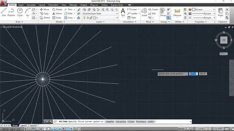This screenshot has width=234, height=131.
Task: Click the Hatch tool icon in Draw panel
Action: [x=34, y=18]
